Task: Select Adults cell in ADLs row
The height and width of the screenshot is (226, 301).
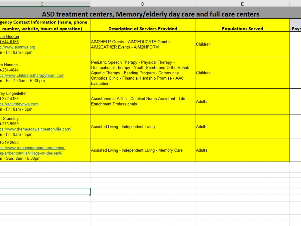Action: click(x=242, y=101)
